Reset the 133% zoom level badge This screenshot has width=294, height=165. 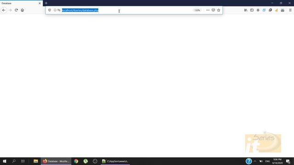197,10
